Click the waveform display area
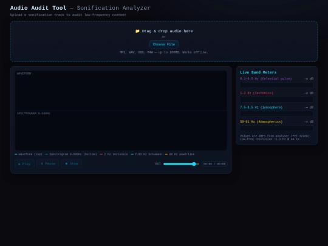The height and width of the screenshot is (246, 328). [x=121, y=91]
